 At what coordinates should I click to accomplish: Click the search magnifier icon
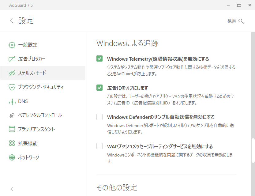241,21
